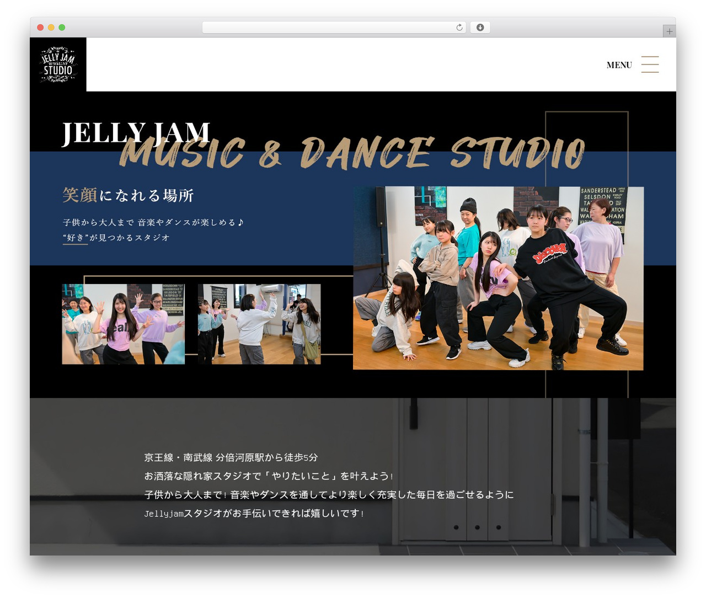Image resolution: width=706 pixels, height=598 pixels.
Task: Click the text “好き”が見つかるスタジオ
Action: pos(116,238)
